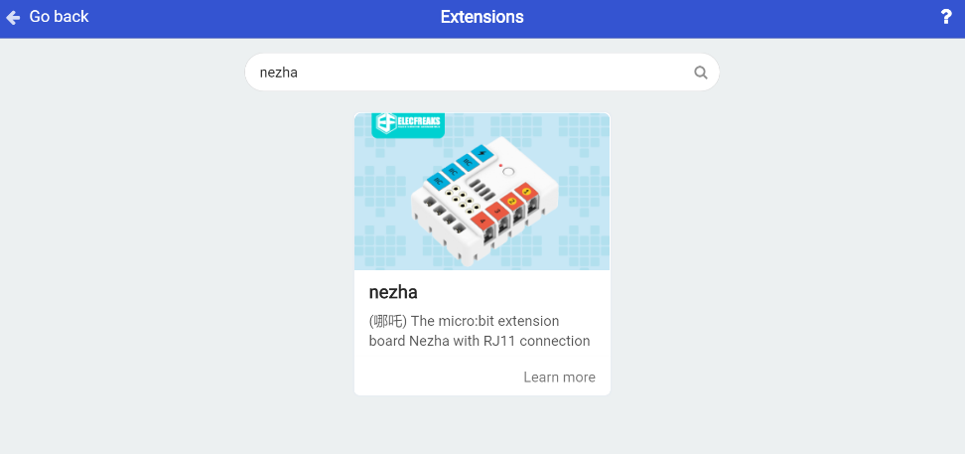Click the Go back arrow icon
Viewport: 965px width, 454px height.
pos(13,17)
